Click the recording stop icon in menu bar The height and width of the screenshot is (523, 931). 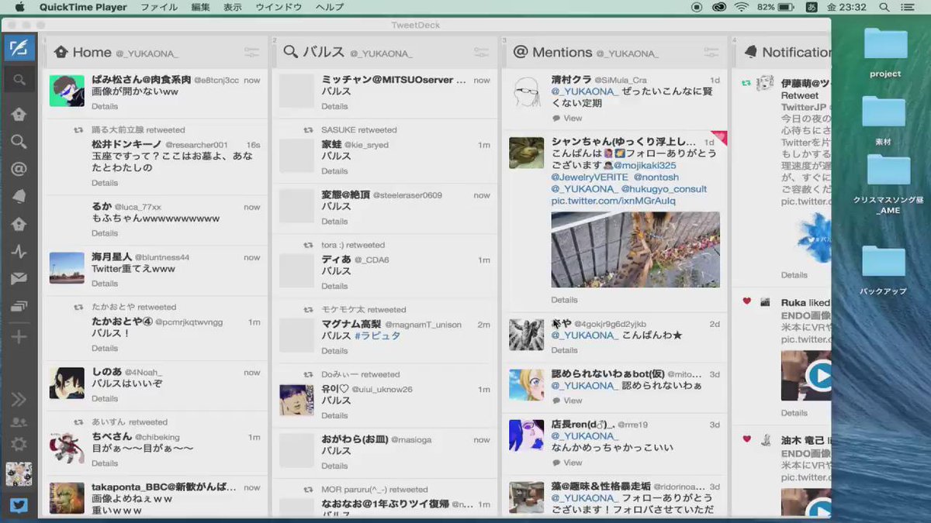click(x=697, y=7)
